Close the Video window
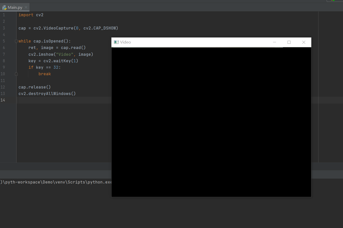Viewport: 343px width, 228px height. point(304,42)
